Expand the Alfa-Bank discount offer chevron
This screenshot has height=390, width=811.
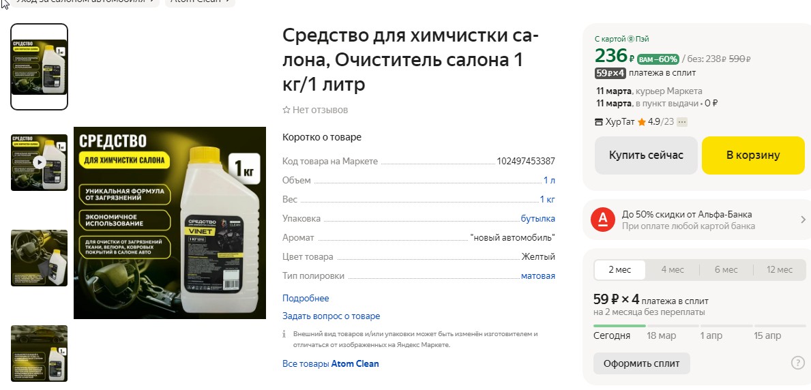803,220
